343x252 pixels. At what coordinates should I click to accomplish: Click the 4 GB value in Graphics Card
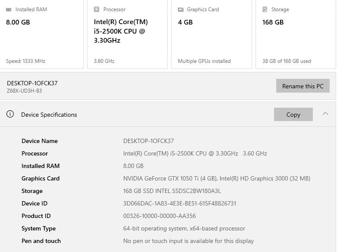point(185,22)
